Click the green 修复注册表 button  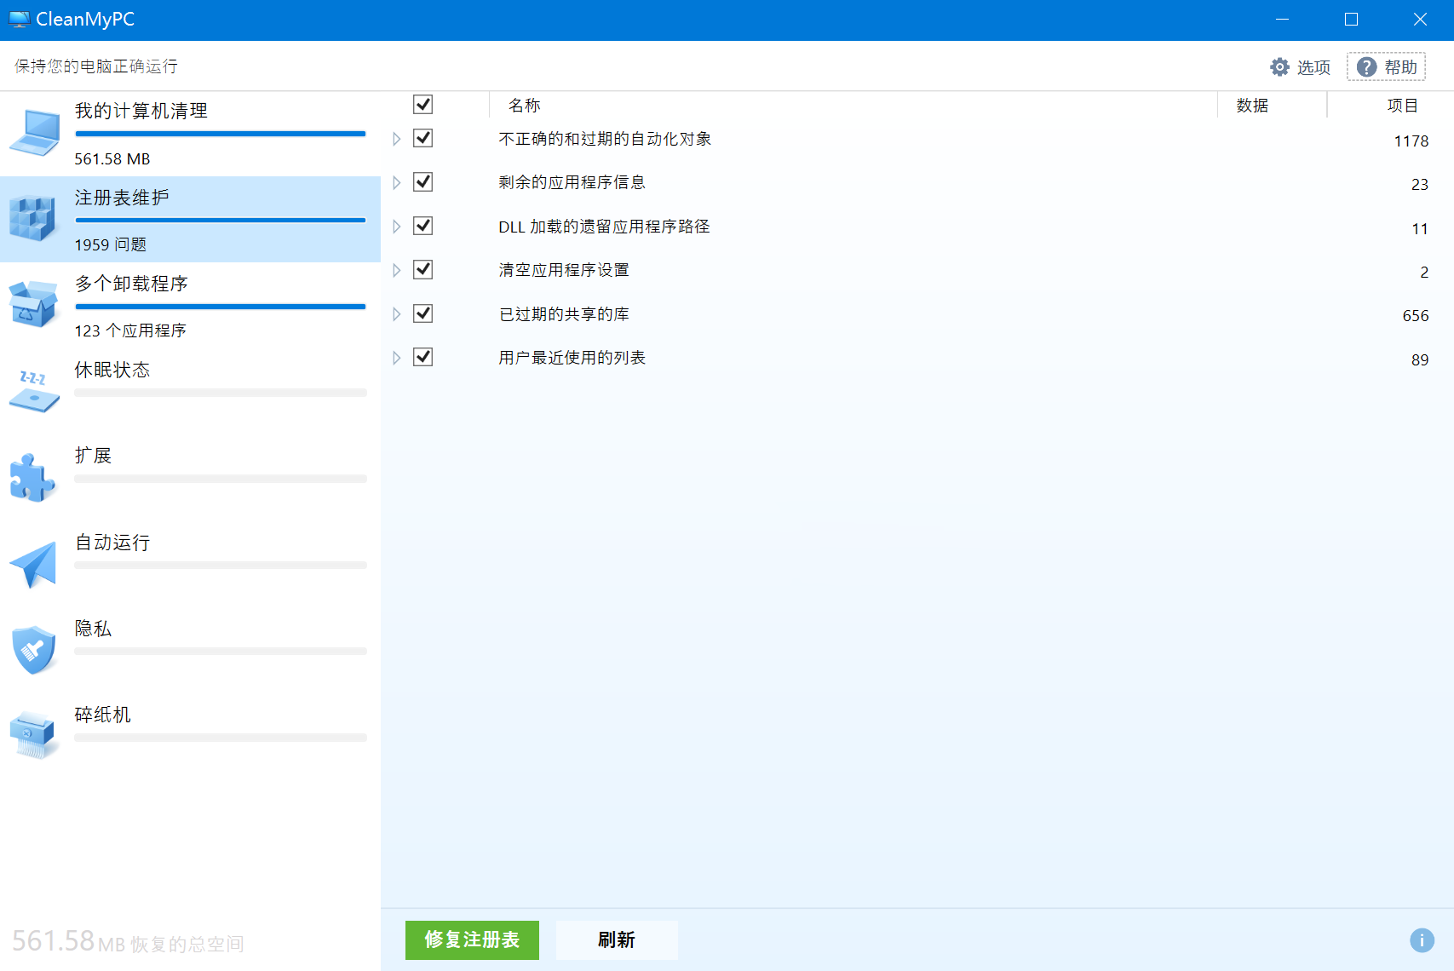[x=472, y=939]
